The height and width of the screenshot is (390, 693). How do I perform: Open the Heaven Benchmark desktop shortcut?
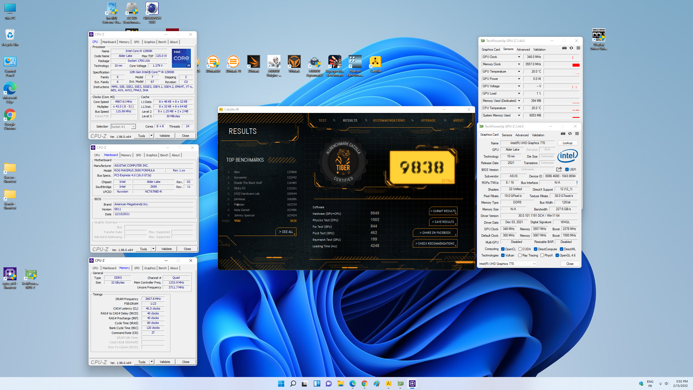(x=355, y=66)
